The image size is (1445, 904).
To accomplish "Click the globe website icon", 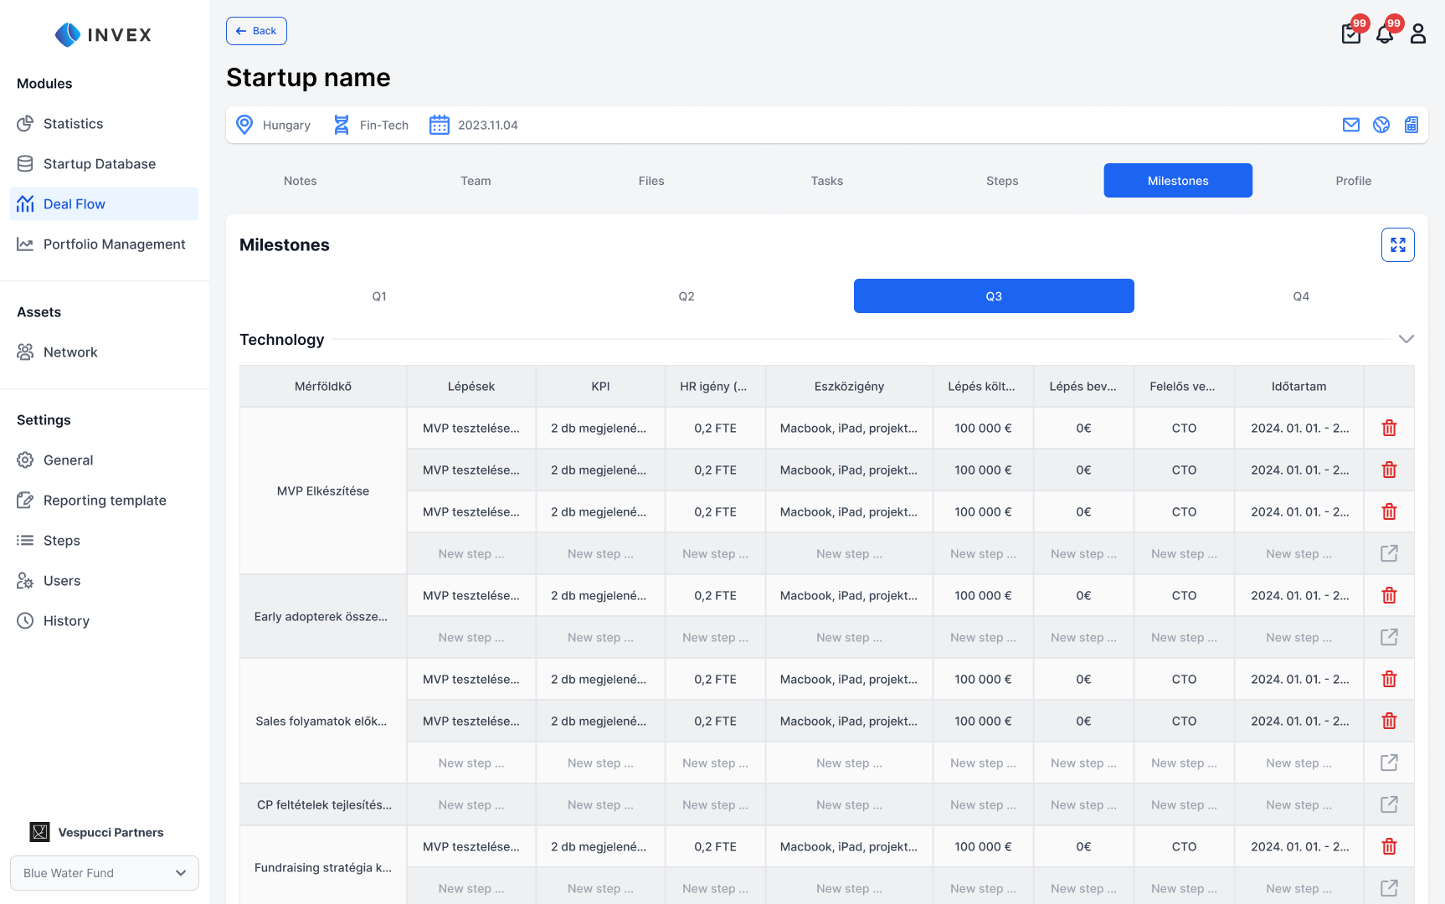I will pos(1381,125).
